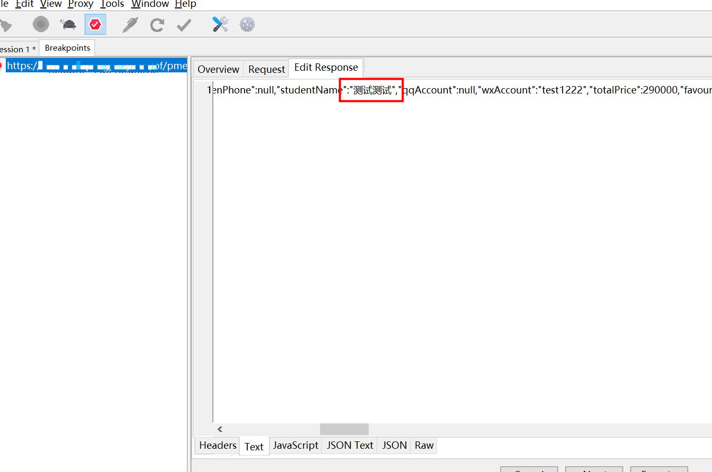Switch to the Raw view tab
Image resolution: width=712 pixels, height=472 pixels.
[x=424, y=445]
